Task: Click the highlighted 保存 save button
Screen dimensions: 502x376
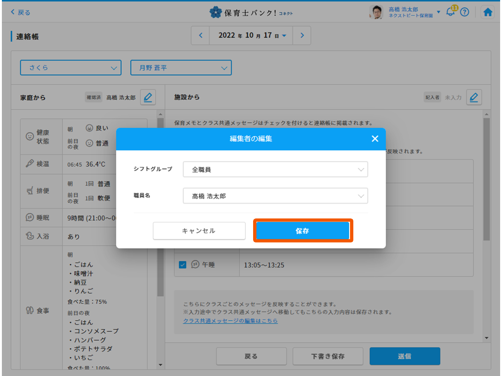Action: [x=303, y=231]
